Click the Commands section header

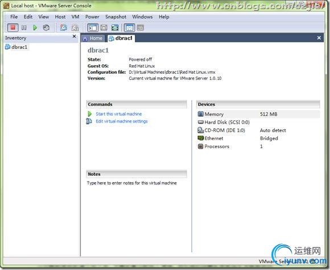pyautogui.click(x=137, y=104)
